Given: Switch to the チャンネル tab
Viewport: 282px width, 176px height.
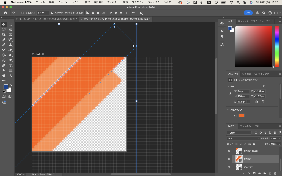Looking at the screenshot, I should coord(245,126).
